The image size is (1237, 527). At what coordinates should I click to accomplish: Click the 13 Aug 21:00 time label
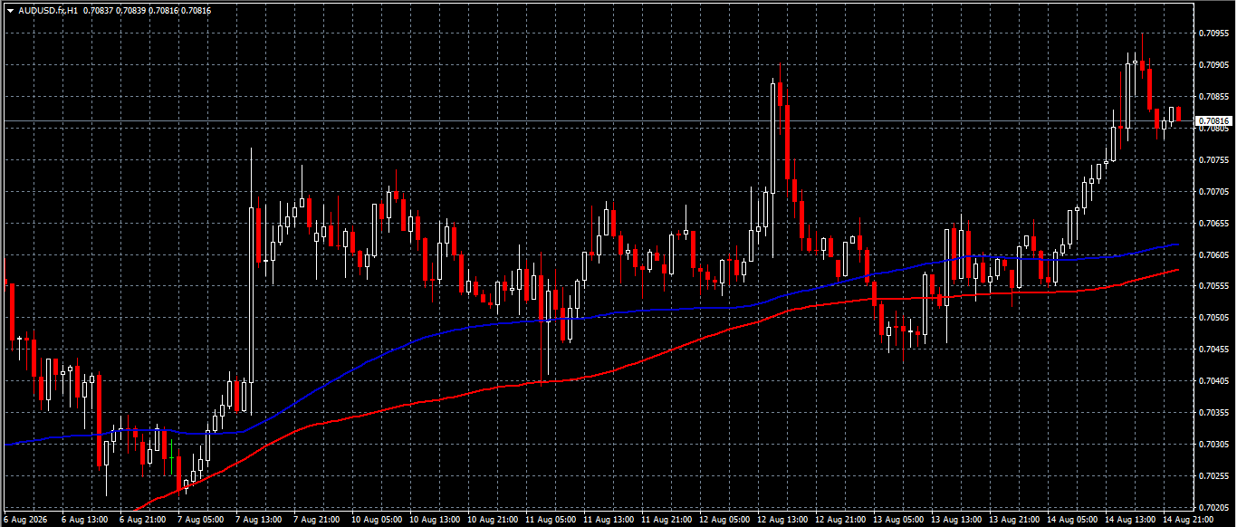pyautogui.click(x=1012, y=521)
